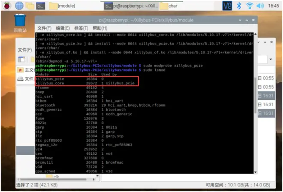
Task: Open the terminal 标签(T) menu
Action: (81, 28)
